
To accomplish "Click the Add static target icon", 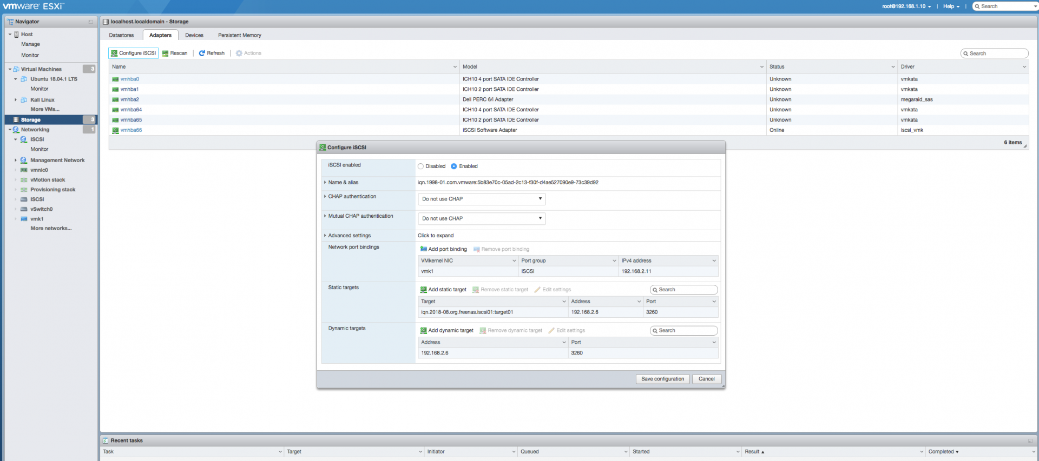I will (424, 290).
